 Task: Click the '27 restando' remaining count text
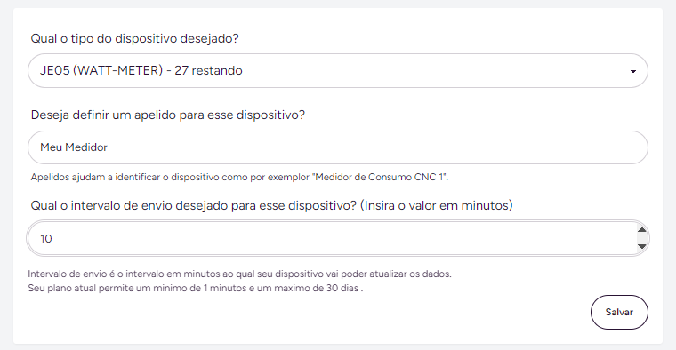coord(208,70)
